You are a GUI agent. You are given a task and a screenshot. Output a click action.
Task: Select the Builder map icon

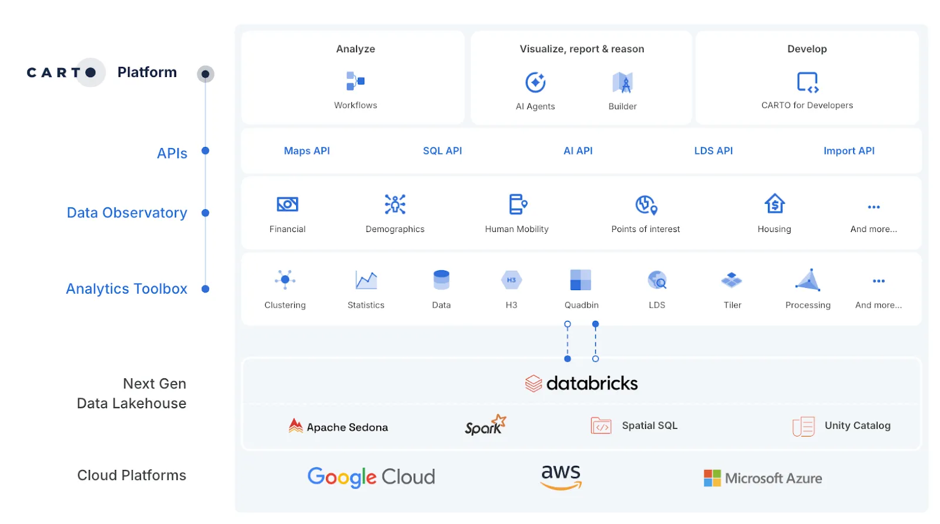coord(622,83)
